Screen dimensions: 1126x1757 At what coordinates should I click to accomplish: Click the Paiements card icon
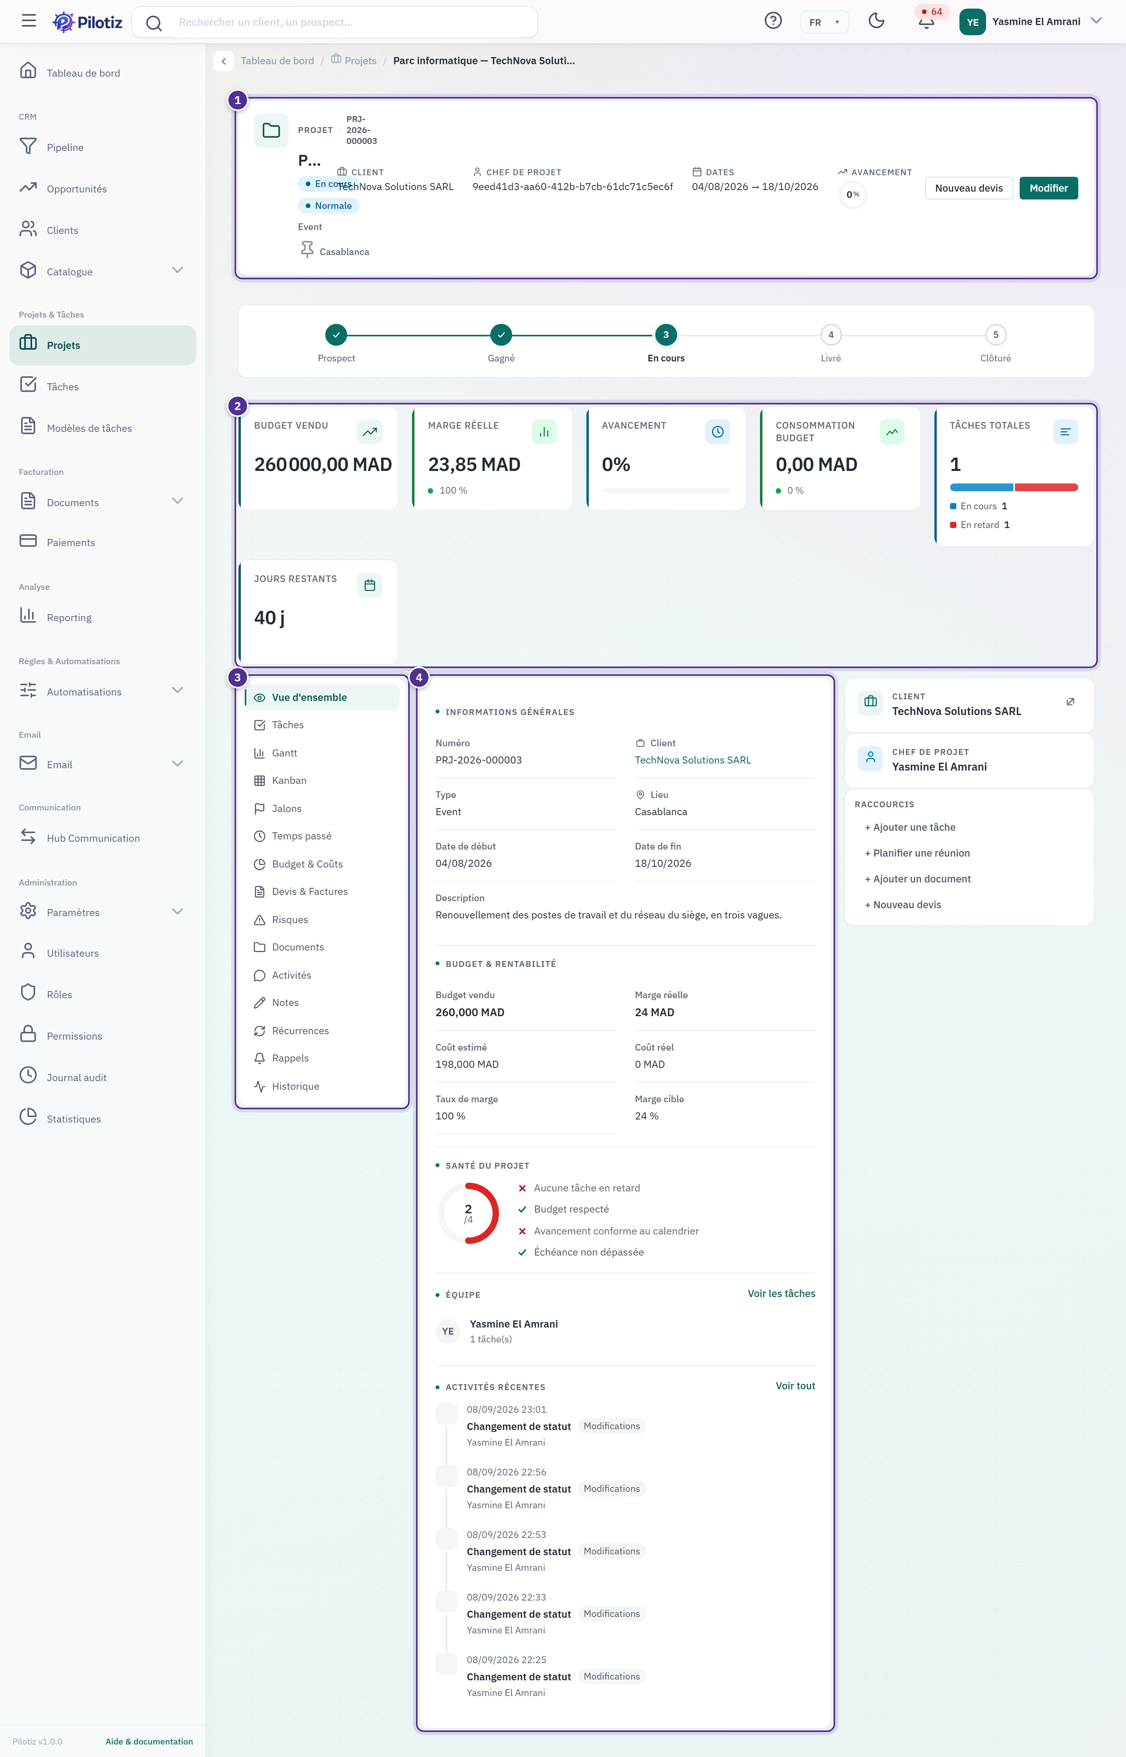click(28, 541)
